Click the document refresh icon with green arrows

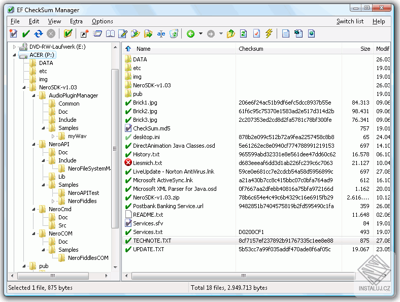pyautogui.click(x=244, y=33)
